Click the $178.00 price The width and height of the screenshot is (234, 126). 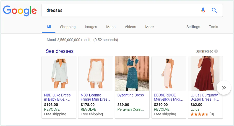click(x=88, y=105)
